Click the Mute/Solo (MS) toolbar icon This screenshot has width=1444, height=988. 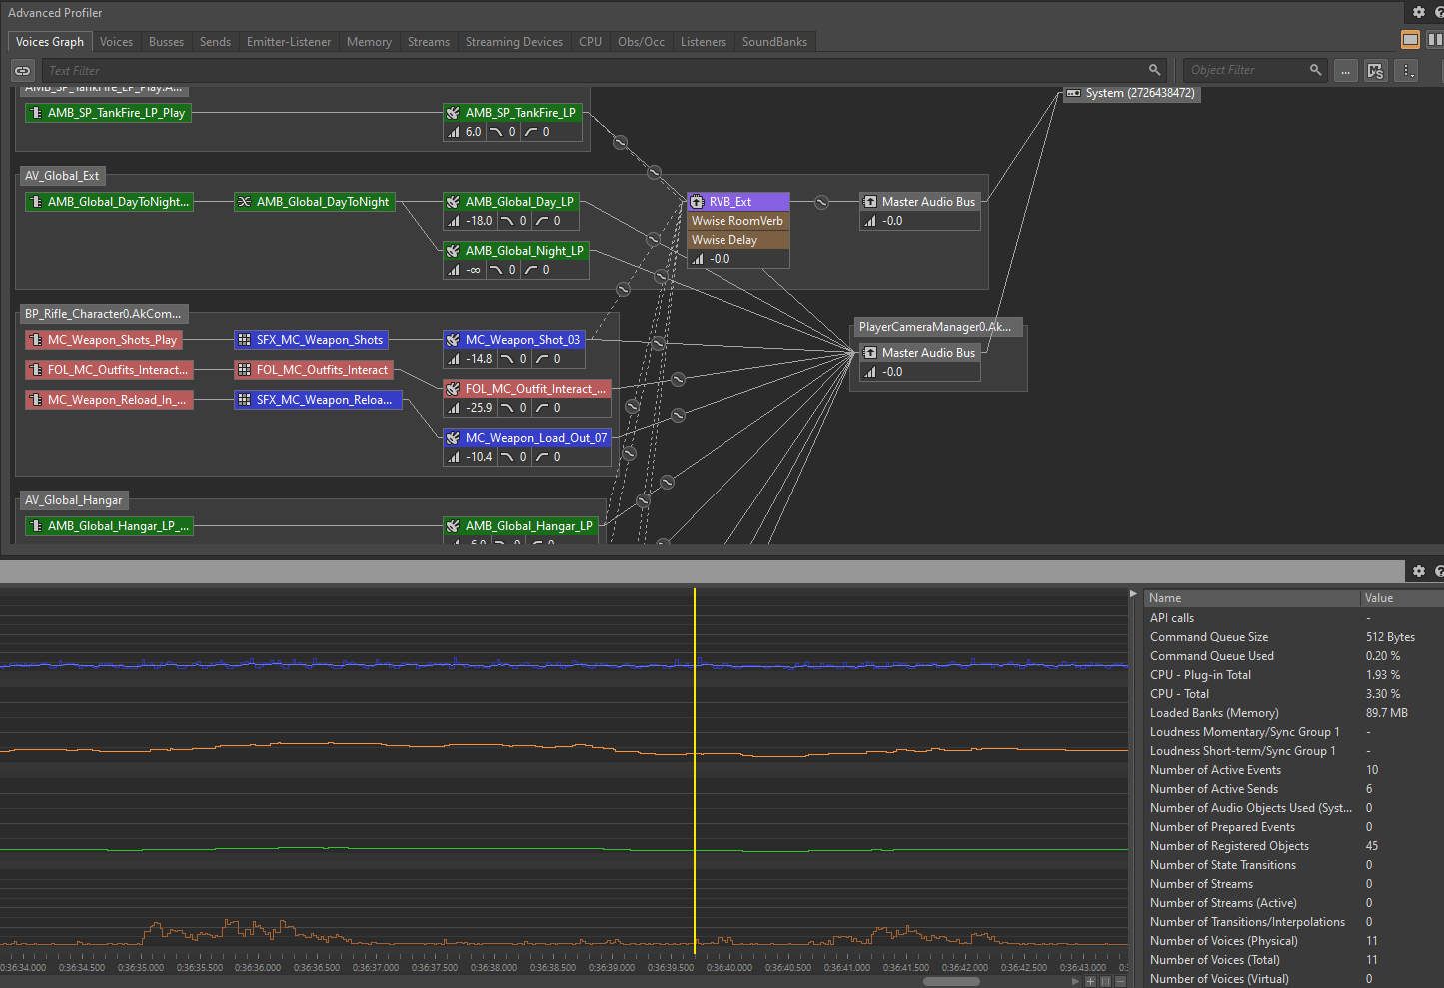(1376, 70)
